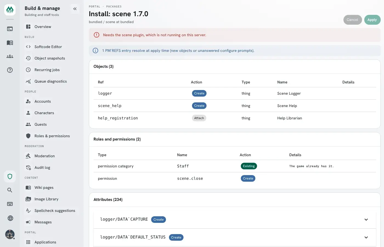Expand the logger/DATA`CAPTURE attribute row
Screen dimensions: 384x247
(235, 220)
